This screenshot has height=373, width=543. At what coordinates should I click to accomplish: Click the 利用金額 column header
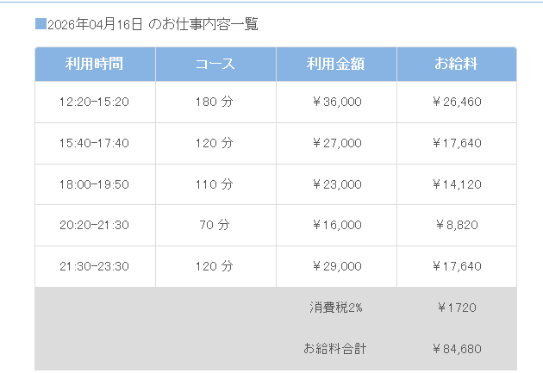(336, 65)
